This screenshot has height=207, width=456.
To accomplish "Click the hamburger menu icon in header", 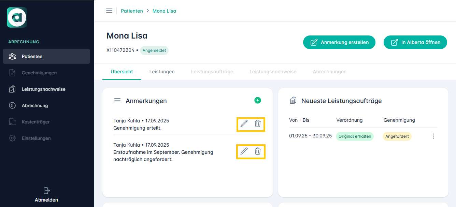I will (109, 11).
